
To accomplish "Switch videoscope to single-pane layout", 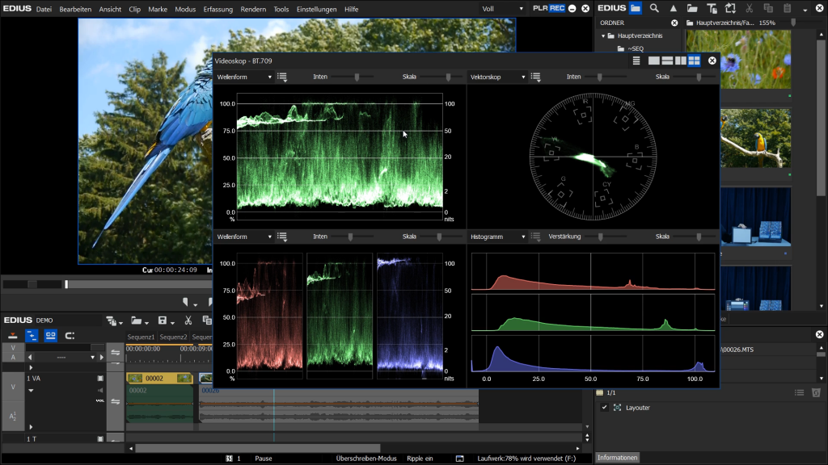I will (654, 61).
